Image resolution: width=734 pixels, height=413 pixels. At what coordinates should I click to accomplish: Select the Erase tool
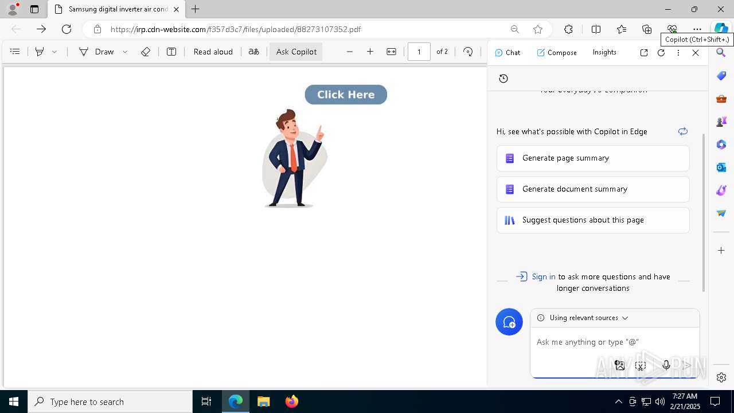(146, 52)
